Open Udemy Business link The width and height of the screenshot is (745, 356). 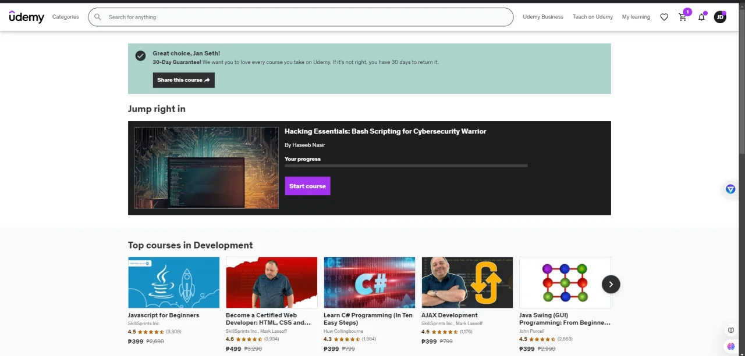543,17
